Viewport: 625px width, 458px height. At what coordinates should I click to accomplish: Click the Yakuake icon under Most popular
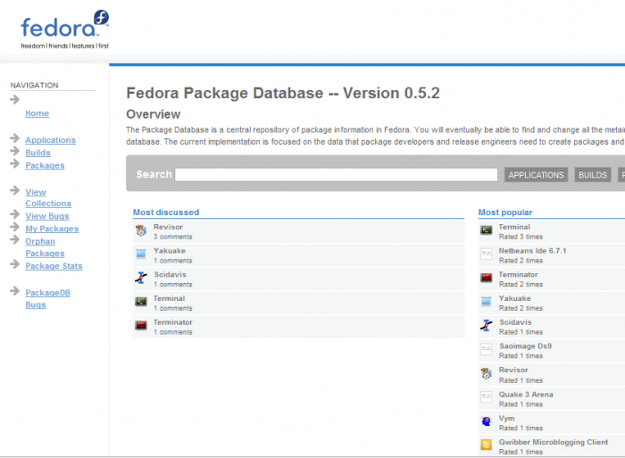pyautogui.click(x=486, y=302)
